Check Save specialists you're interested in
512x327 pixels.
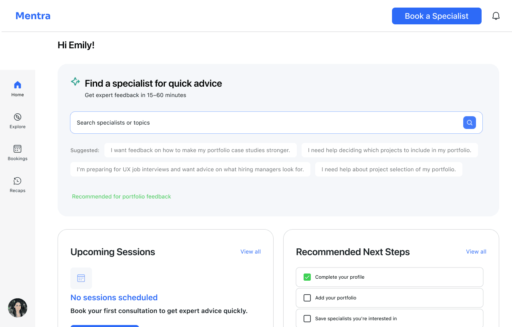[307, 319]
